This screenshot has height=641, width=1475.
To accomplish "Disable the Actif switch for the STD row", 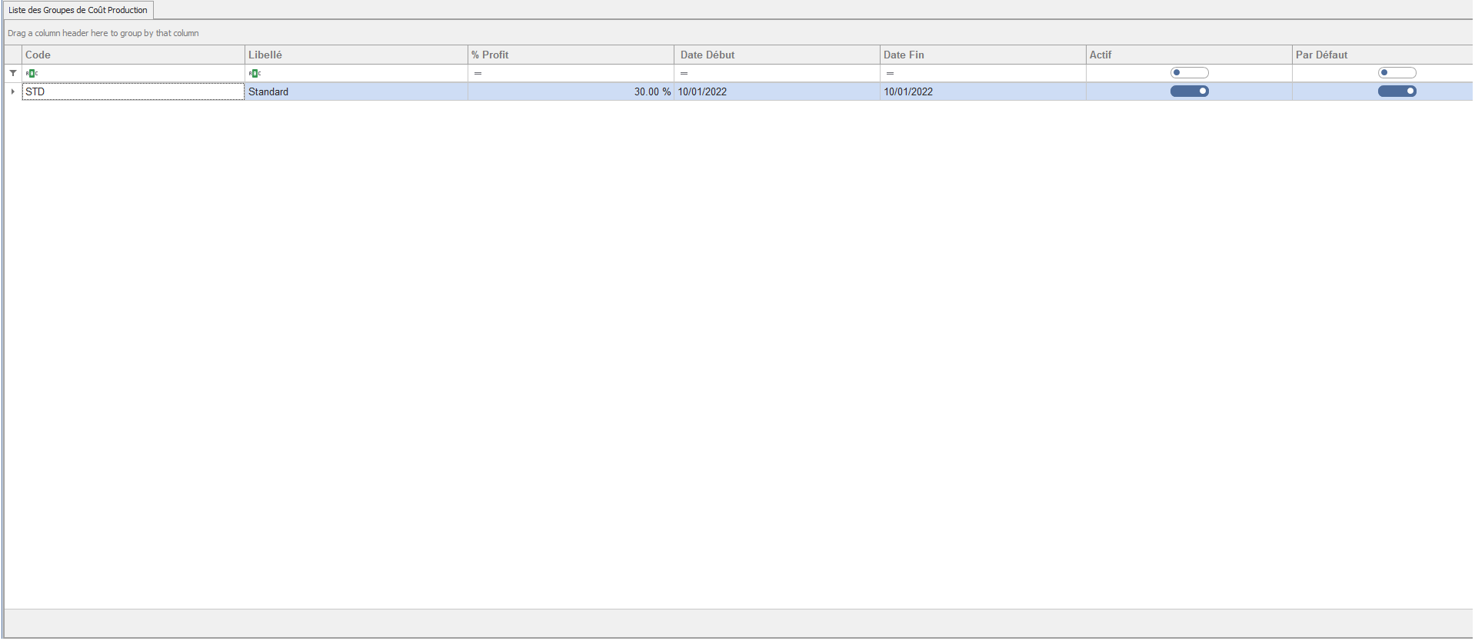I will point(1189,91).
